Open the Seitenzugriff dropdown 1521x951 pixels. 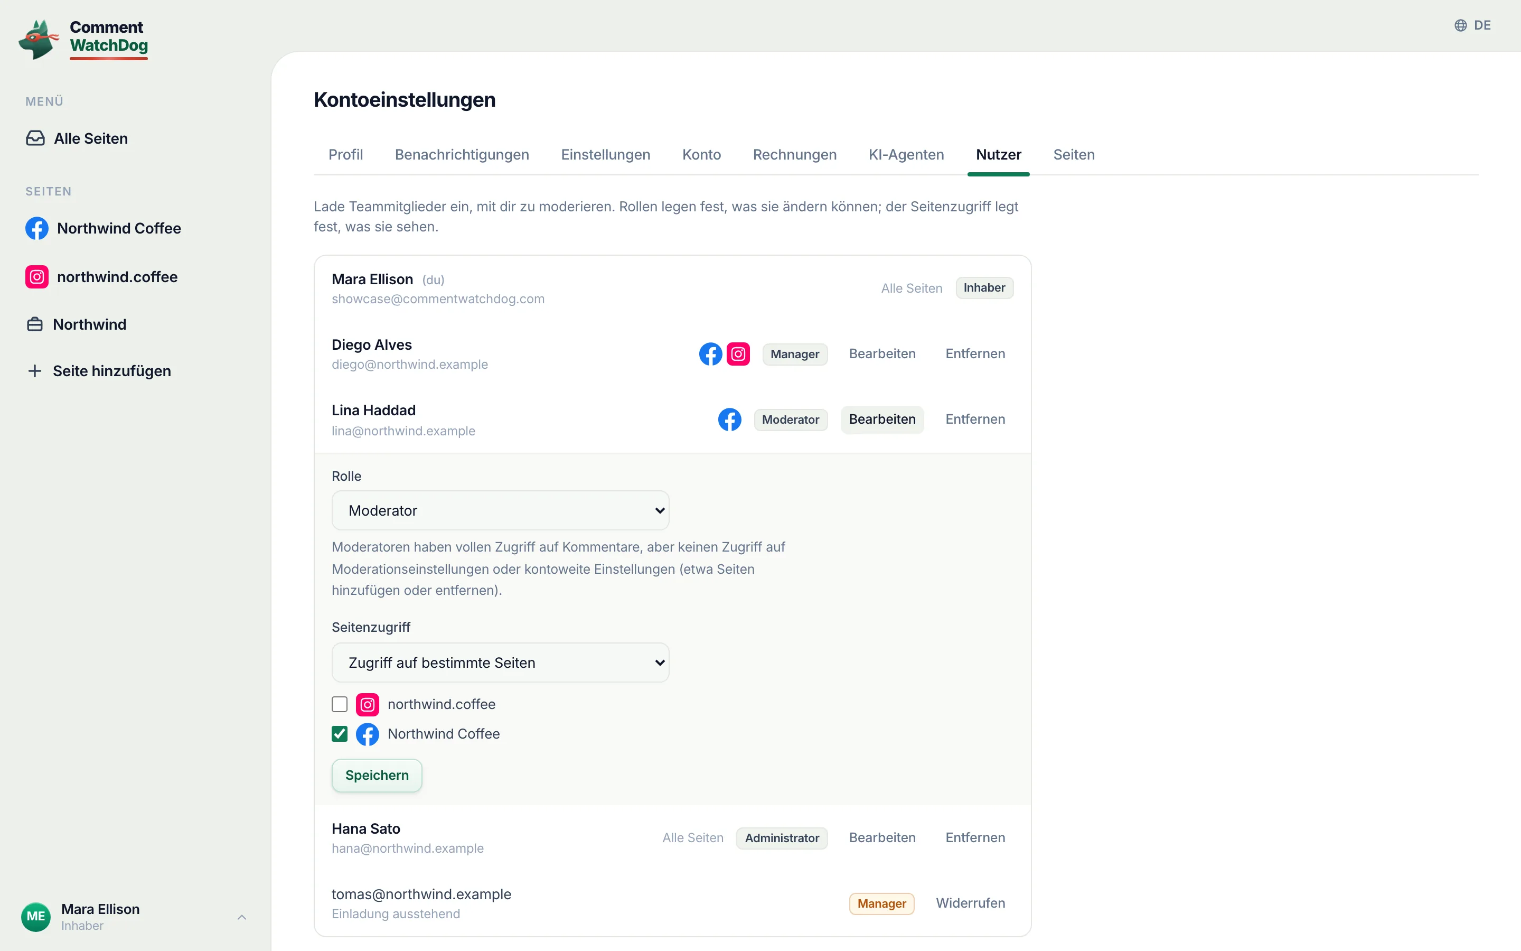(500, 663)
